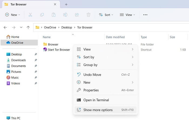The image size is (189, 120).
Task: Open the New dropdown button
Action: tap(12, 15)
